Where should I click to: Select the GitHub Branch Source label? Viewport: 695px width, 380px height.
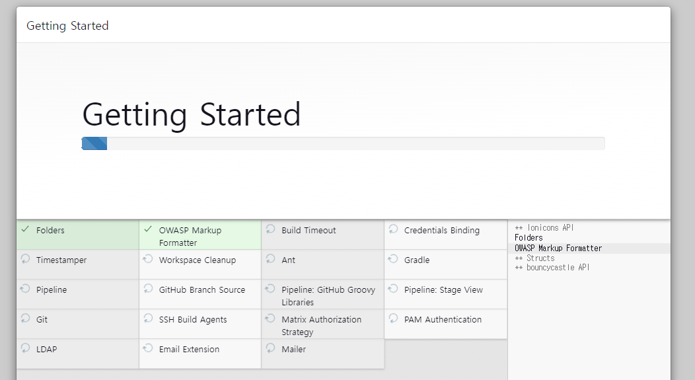201,289
